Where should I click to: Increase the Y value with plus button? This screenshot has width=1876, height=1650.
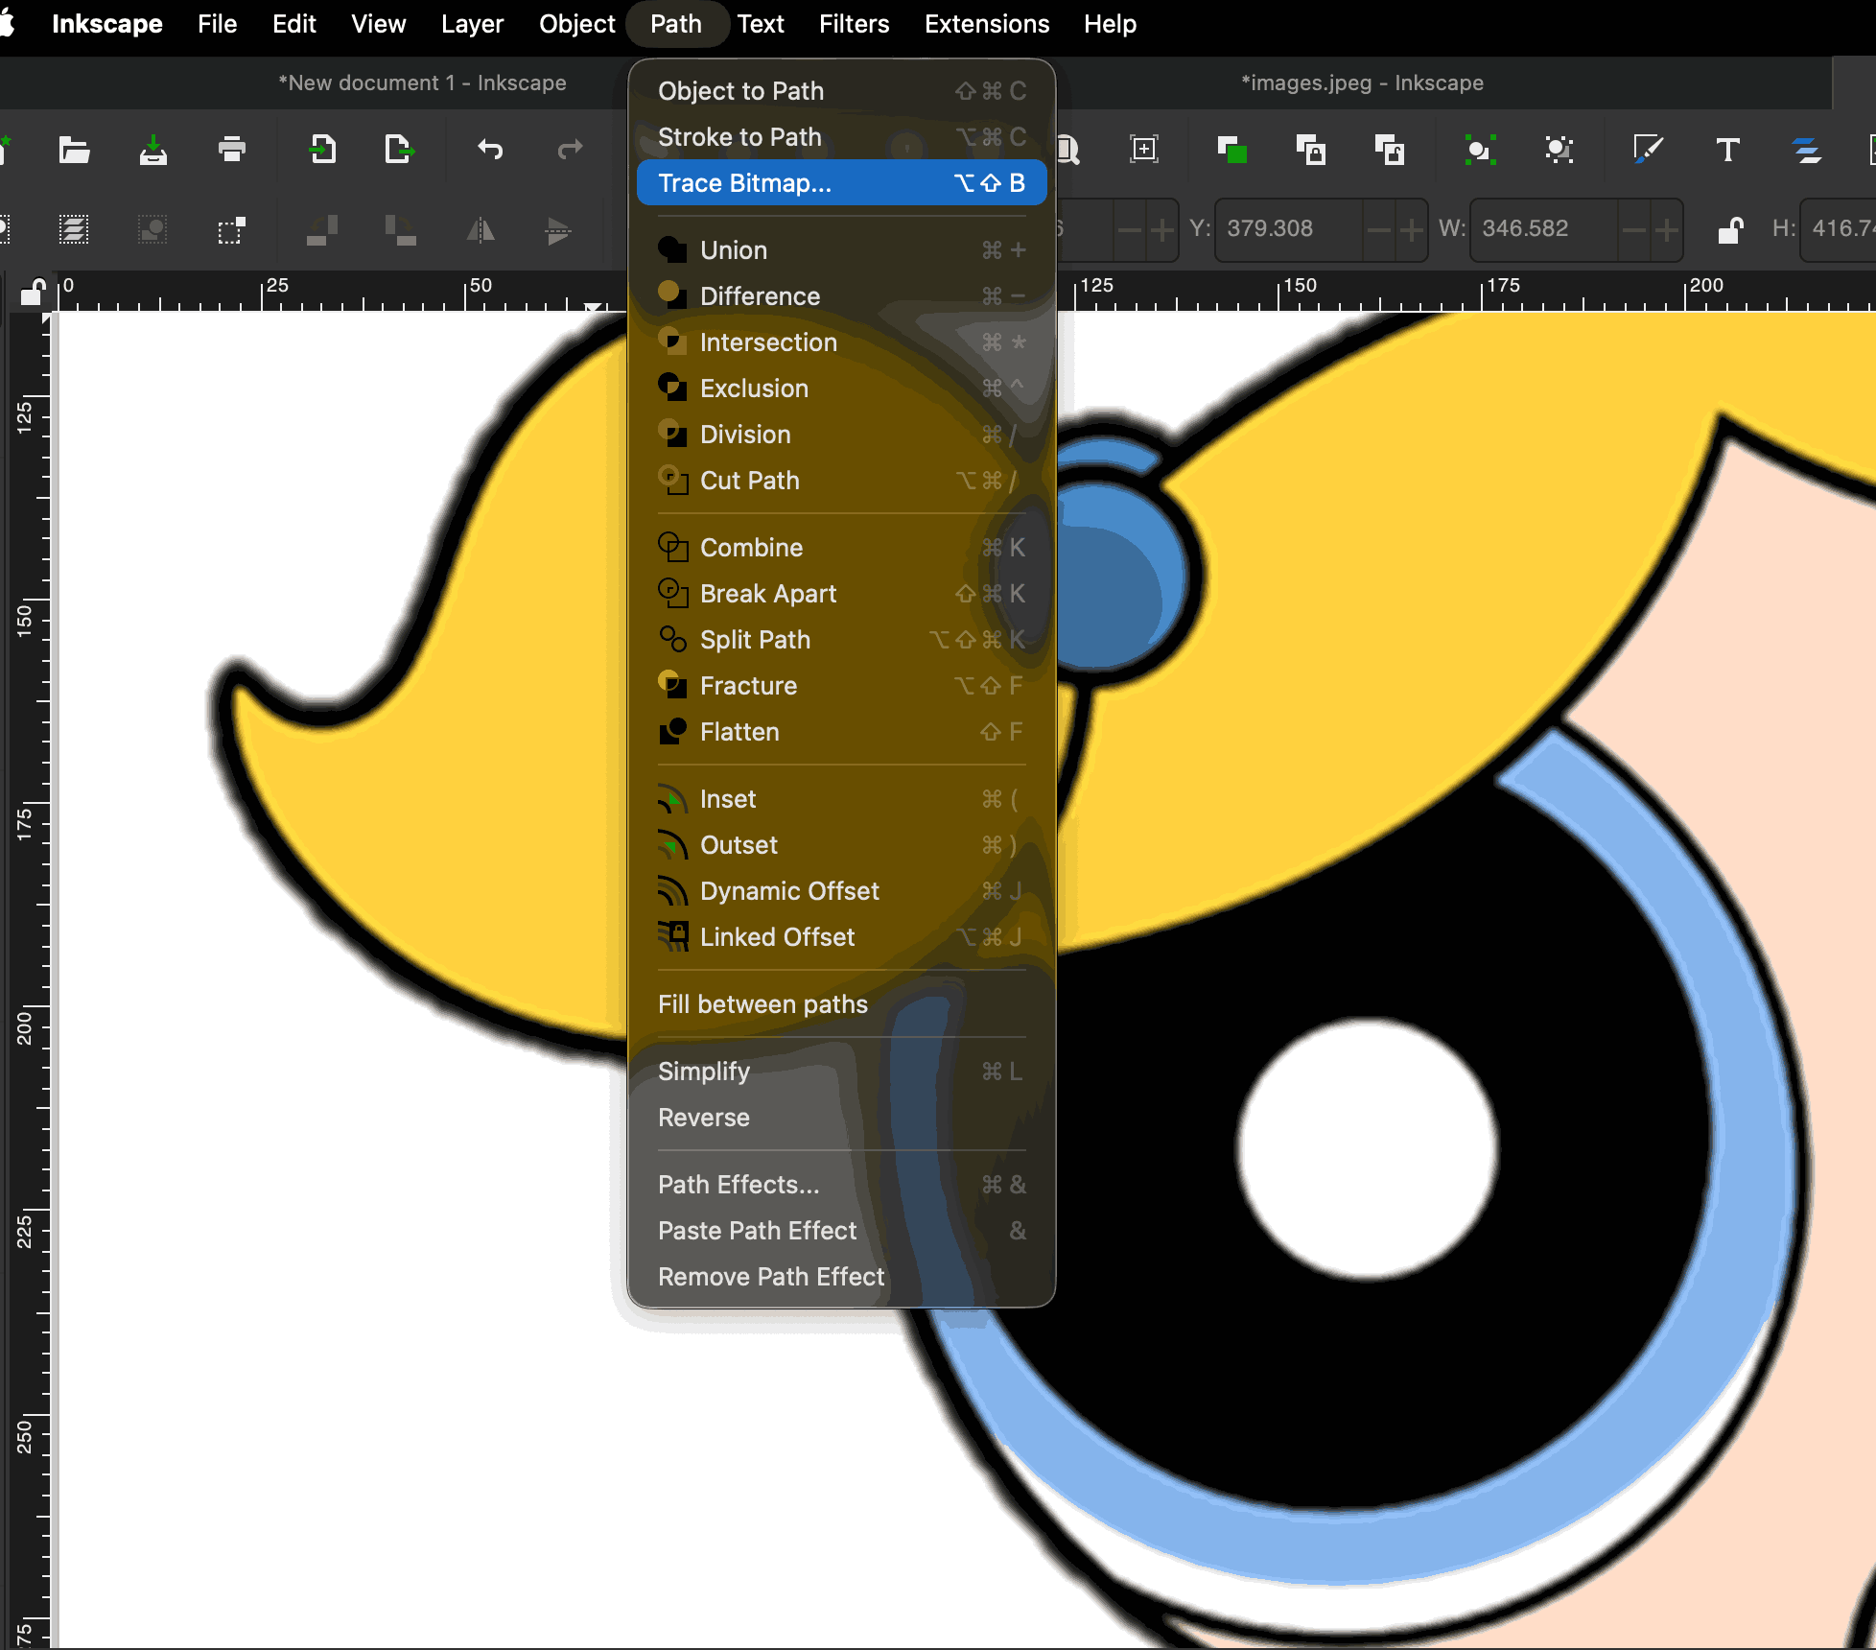[1411, 230]
